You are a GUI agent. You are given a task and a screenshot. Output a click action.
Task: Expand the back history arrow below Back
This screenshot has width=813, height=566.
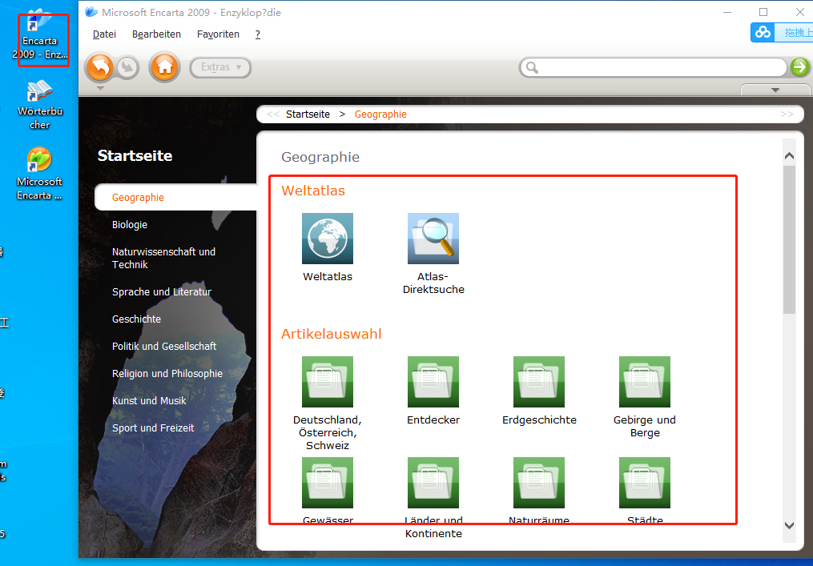tap(101, 89)
